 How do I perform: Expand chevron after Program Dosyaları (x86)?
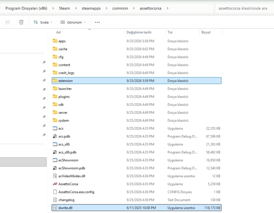(53, 8)
